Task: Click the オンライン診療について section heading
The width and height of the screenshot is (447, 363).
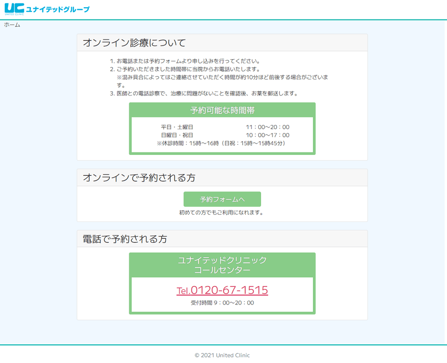Action: pyautogui.click(x=134, y=43)
